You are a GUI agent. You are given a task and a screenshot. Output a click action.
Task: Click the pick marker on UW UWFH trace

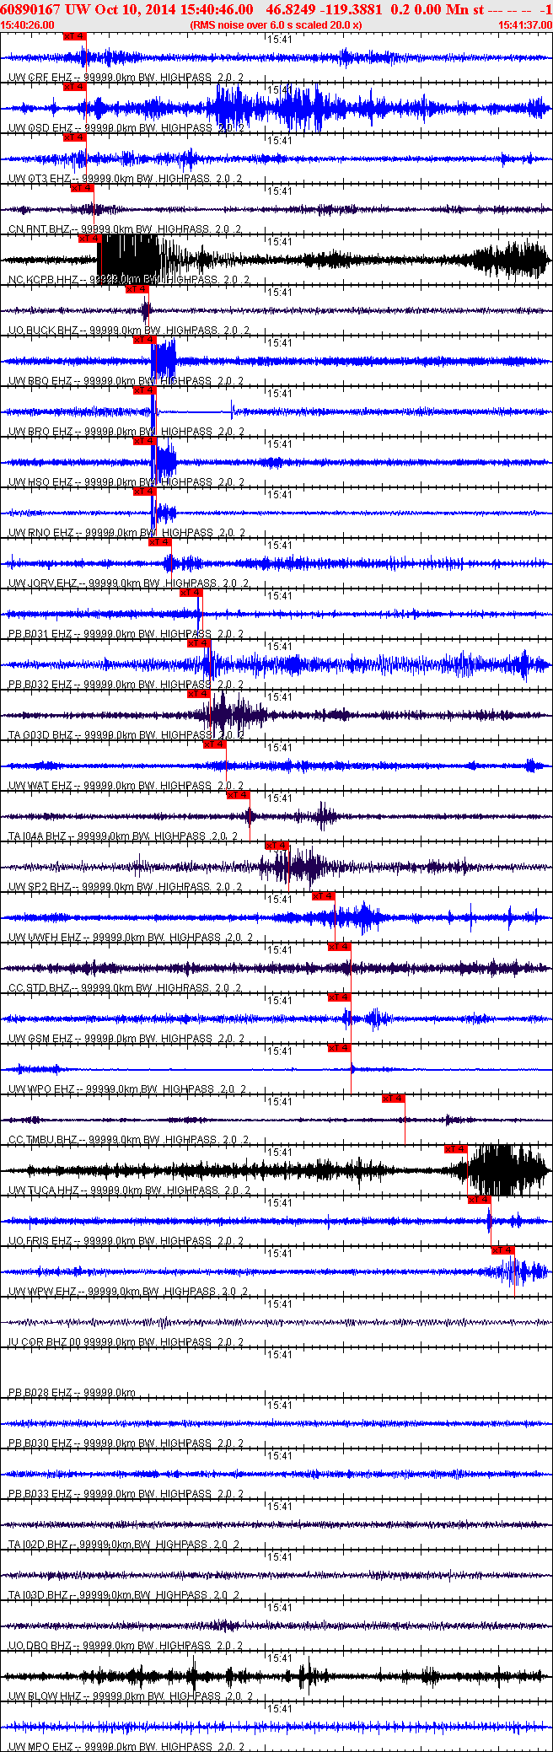pyautogui.click(x=324, y=896)
